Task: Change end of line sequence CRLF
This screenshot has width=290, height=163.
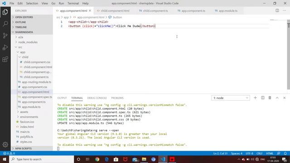Action: [x=260, y=153]
